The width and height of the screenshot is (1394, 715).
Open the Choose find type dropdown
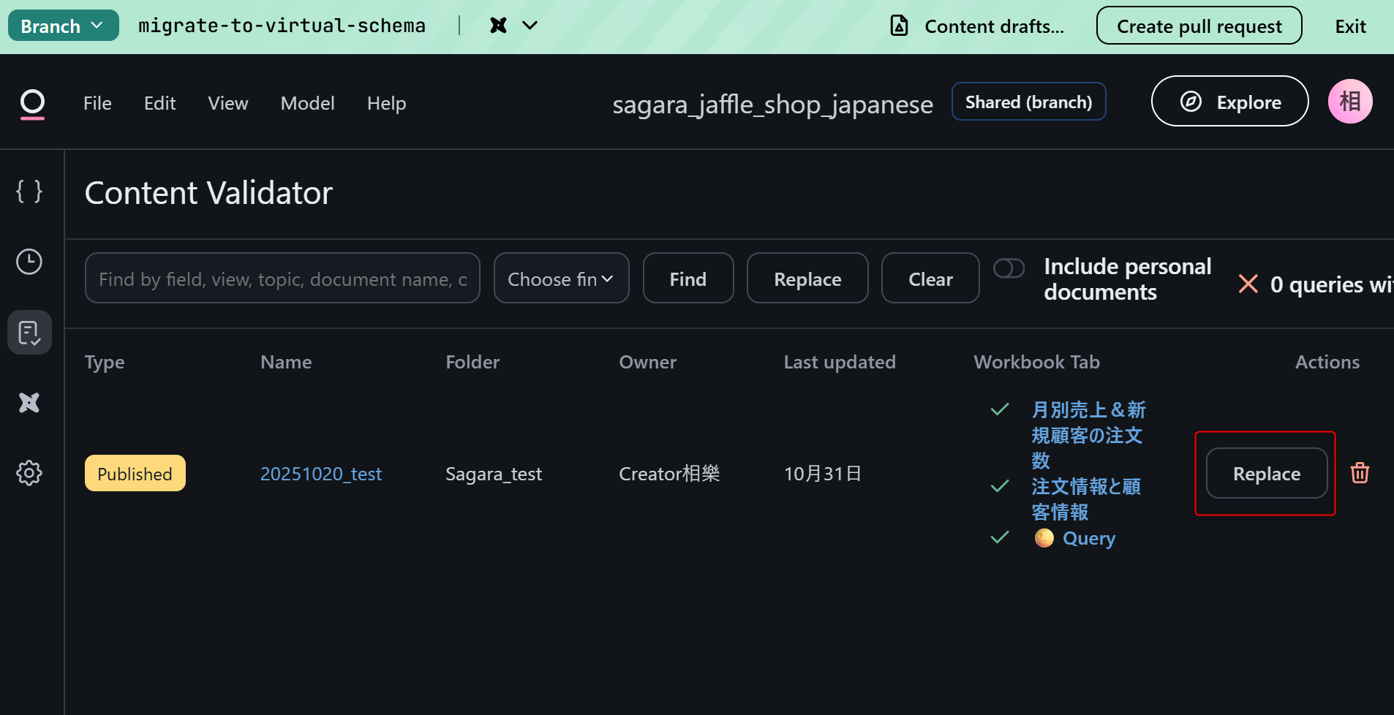point(561,279)
